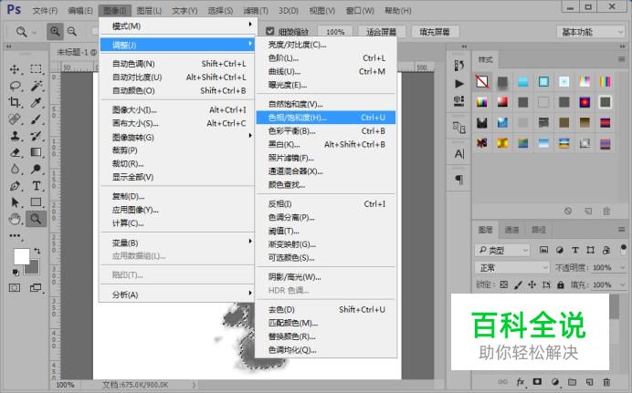Select the Move tool

tap(15, 69)
